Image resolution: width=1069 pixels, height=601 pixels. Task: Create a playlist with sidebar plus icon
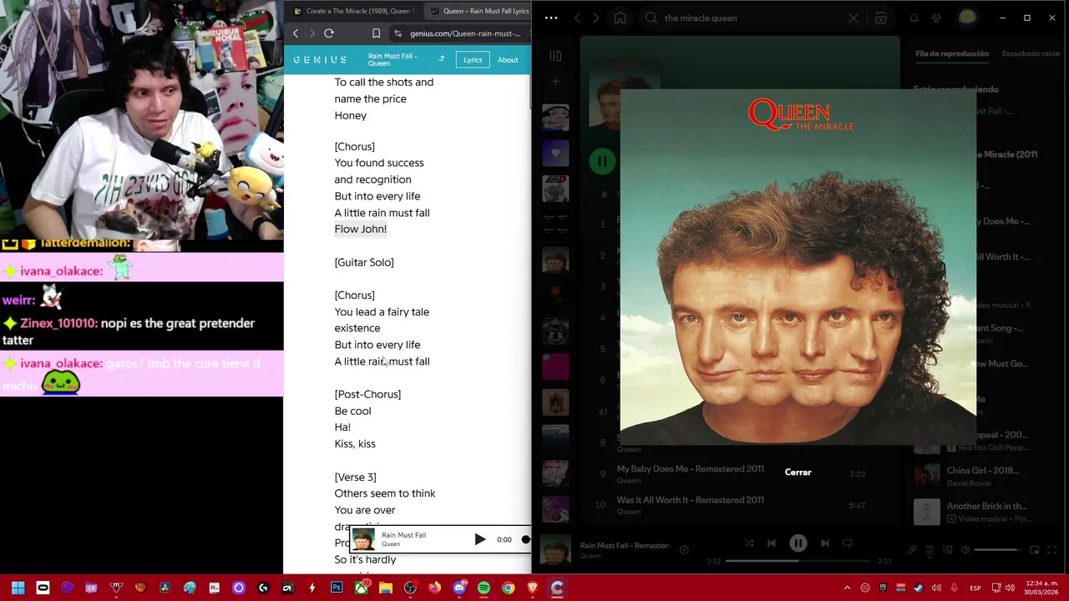click(555, 82)
